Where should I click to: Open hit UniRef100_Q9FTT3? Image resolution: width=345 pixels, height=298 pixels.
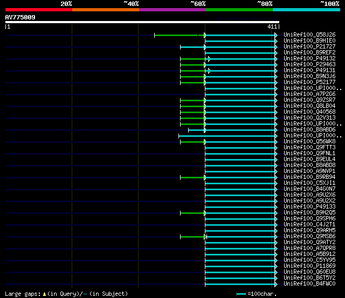[309, 148]
